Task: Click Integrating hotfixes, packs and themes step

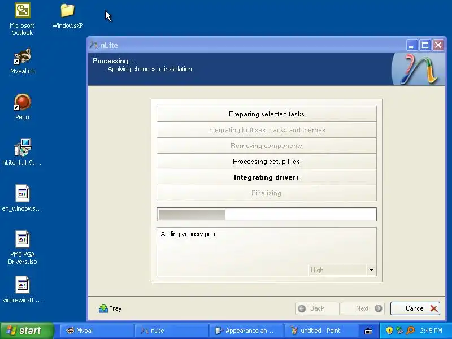Action: click(267, 130)
